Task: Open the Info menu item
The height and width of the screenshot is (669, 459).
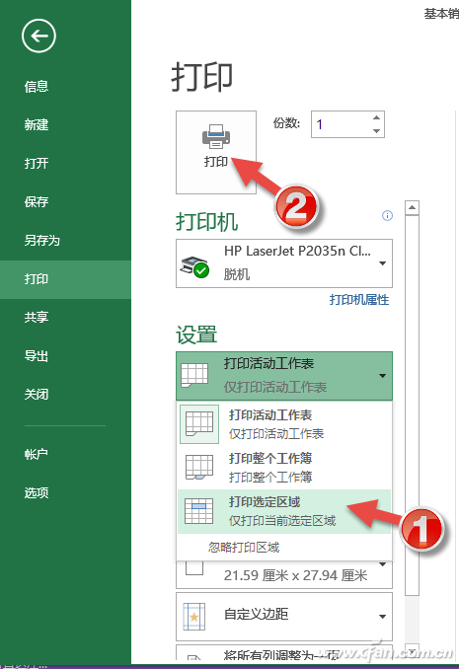Action: pyautogui.click(x=37, y=87)
